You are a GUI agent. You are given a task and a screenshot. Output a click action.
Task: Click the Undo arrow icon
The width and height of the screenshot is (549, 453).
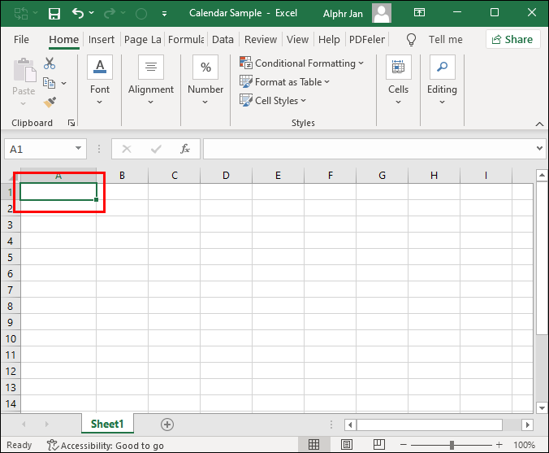click(78, 13)
